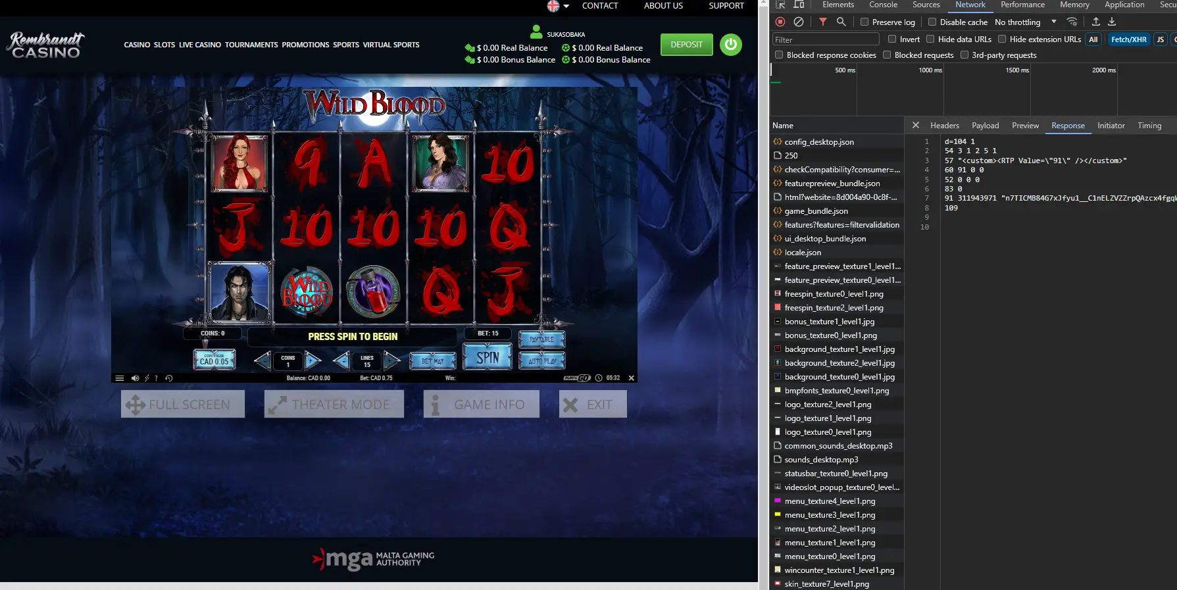Enable Preserve log checkbox
The width and height of the screenshot is (1177, 590).
coord(864,22)
